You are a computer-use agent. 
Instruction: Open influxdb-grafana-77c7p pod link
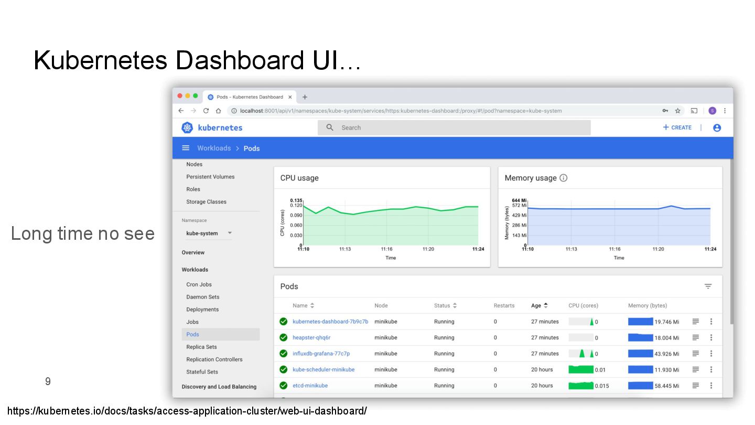321,354
